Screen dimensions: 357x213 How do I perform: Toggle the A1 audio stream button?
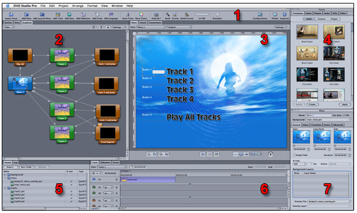[x=94, y=187]
